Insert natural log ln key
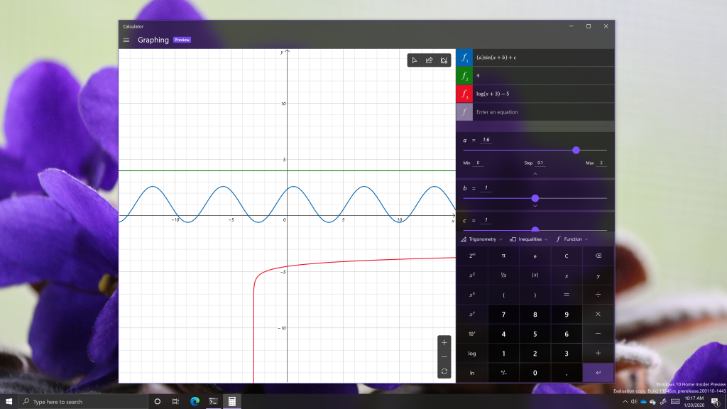 [x=472, y=373]
